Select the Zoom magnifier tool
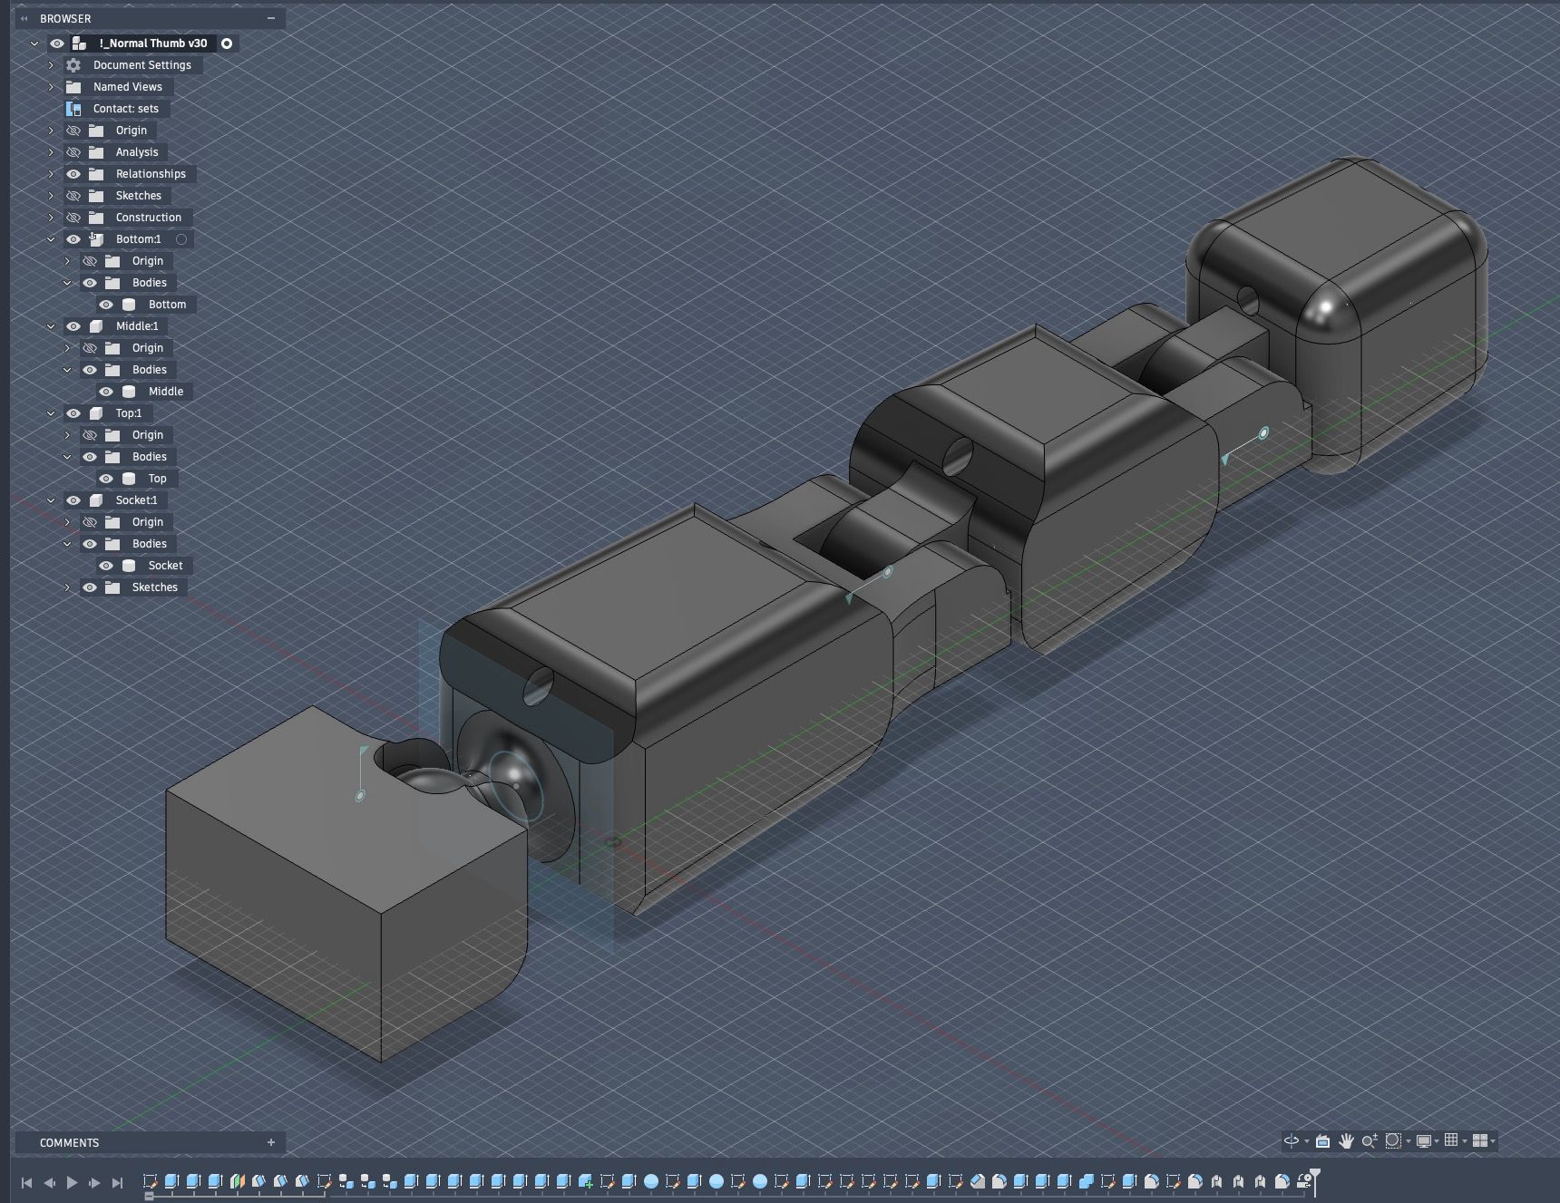The height and width of the screenshot is (1203, 1560). pyautogui.click(x=1370, y=1140)
